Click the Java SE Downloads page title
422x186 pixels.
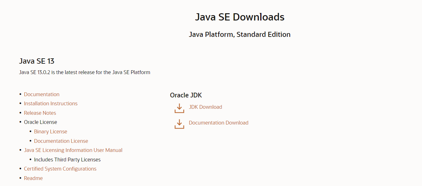pos(240,17)
